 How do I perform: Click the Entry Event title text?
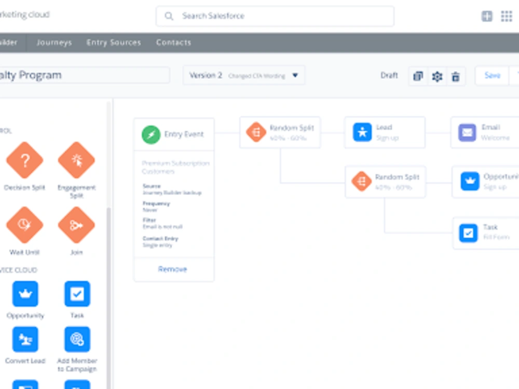click(184, 134)
